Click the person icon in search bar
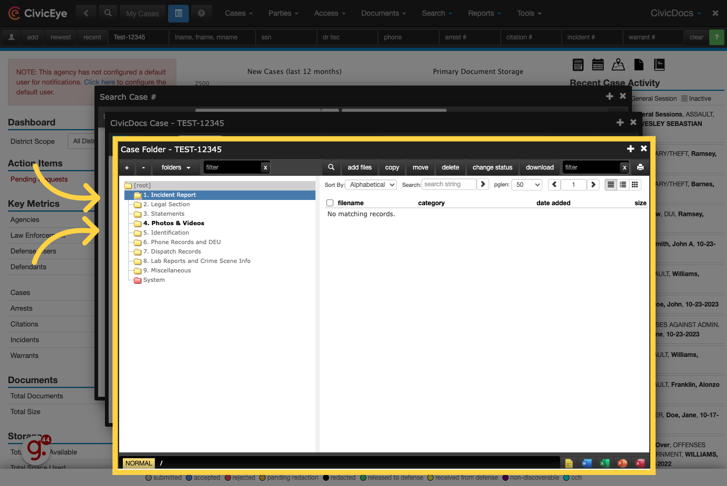This screenshot has height=486, width=727. 12,37
